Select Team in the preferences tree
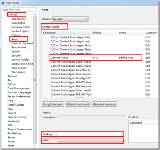The width and height of the screenshot is (160, 150). (x=11, y=146)
